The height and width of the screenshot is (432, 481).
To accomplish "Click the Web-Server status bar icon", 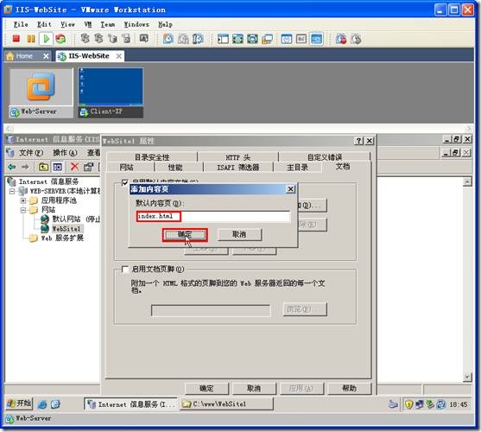I will [9, 418].
